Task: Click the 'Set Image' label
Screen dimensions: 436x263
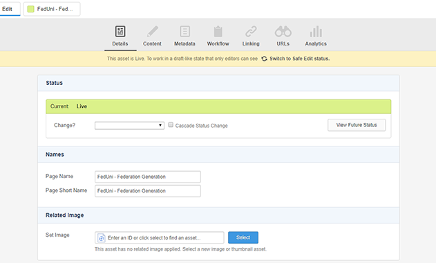Action: point(57,235)
